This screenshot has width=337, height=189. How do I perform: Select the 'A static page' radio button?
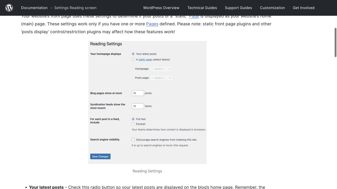[x=133, y=60]
